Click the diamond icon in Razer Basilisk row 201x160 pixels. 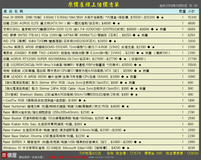107,118
